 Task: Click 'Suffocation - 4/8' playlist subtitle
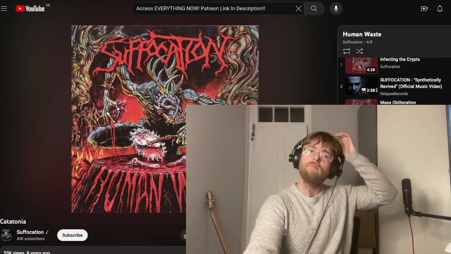(x=358, y=42)
